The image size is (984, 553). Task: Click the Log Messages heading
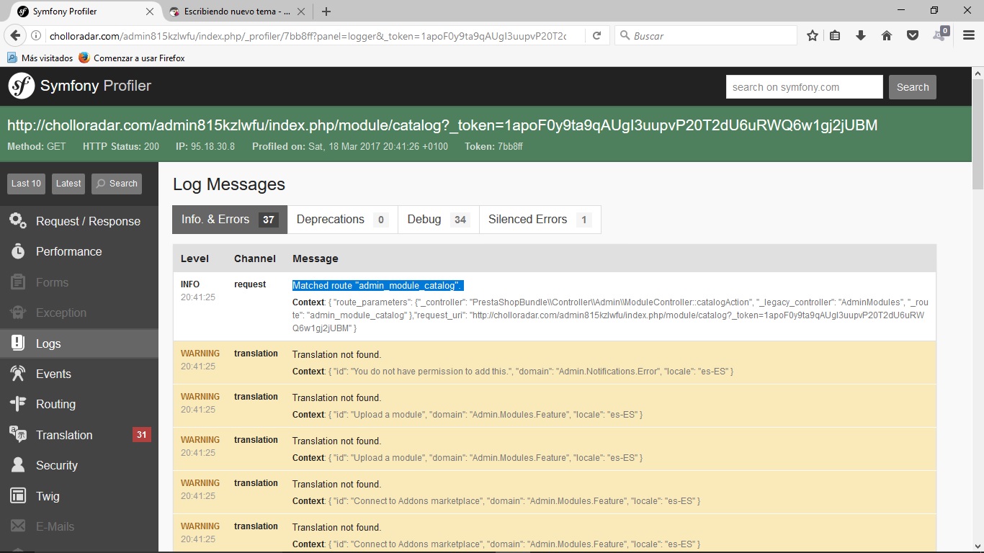pos(229,184)
